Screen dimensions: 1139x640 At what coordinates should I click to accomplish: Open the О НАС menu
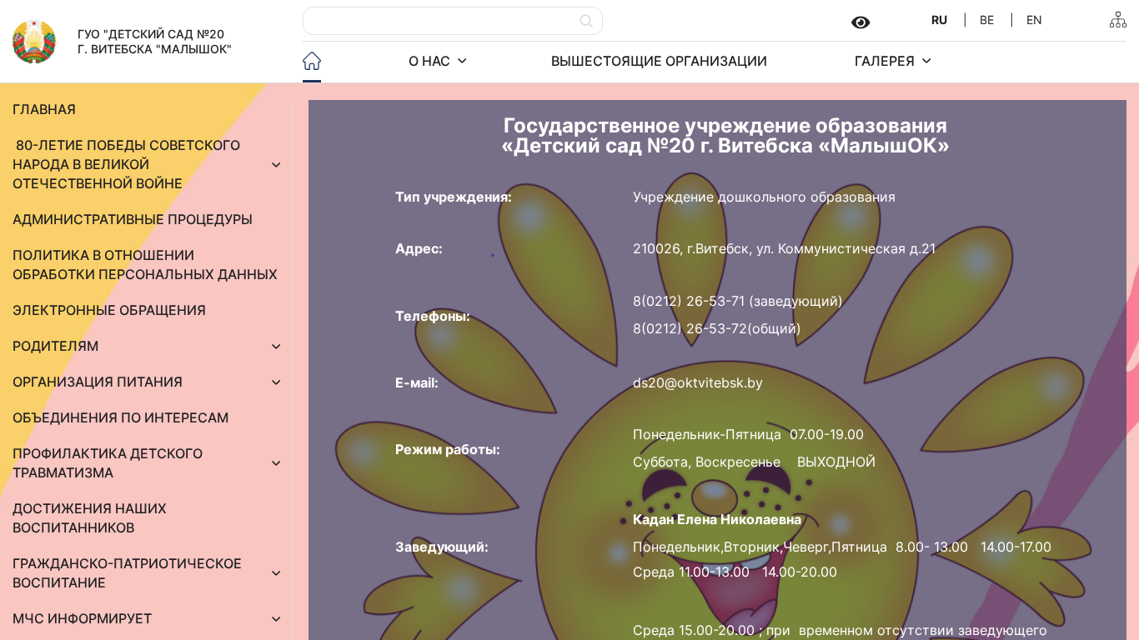429,61
